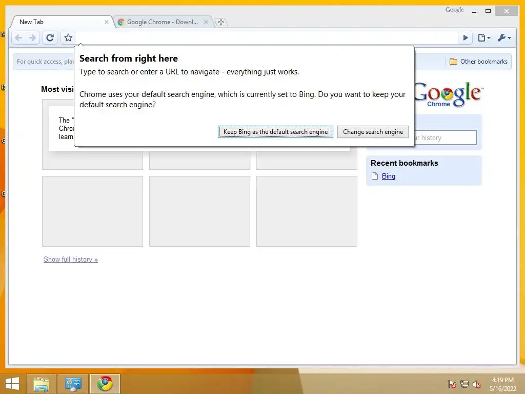Open Show full history link

point(71,259)
